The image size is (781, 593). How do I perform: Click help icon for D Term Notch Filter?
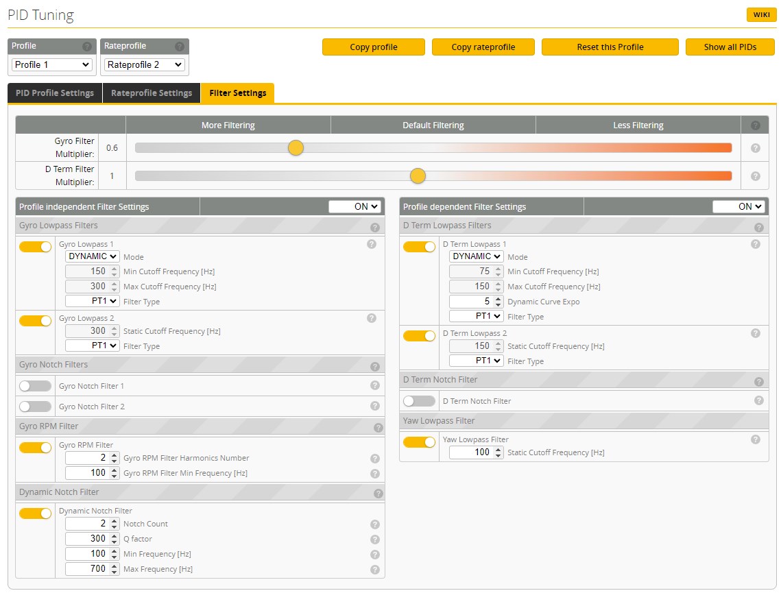point(758,401)
